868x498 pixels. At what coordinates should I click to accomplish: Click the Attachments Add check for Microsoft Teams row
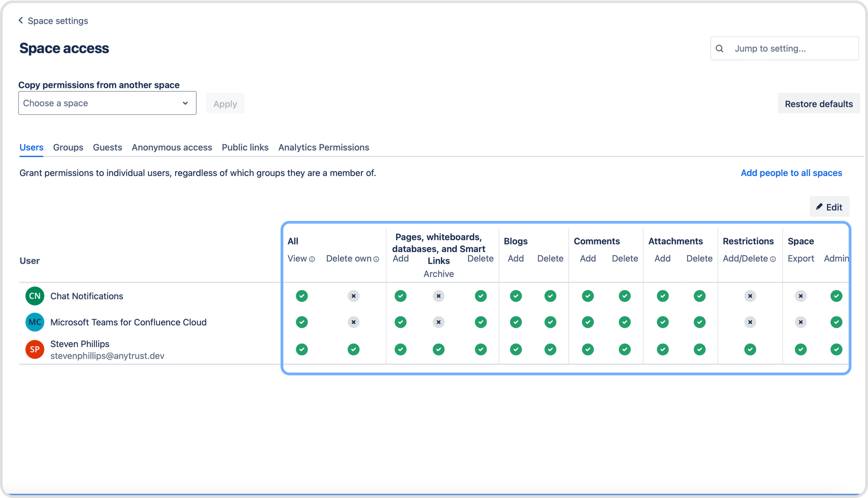(663, 322)
